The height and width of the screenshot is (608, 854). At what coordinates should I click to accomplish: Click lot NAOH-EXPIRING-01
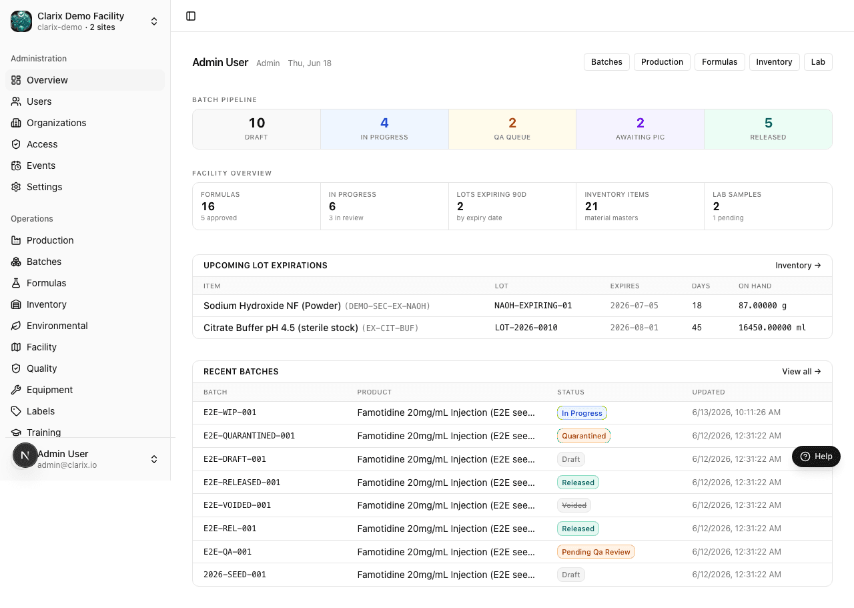533,306
